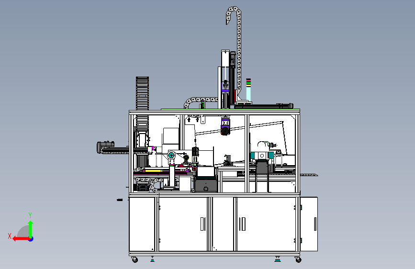Select the green top plate of the frame

230,109
